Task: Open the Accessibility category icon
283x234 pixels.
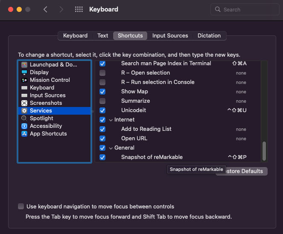Action: 24,126
